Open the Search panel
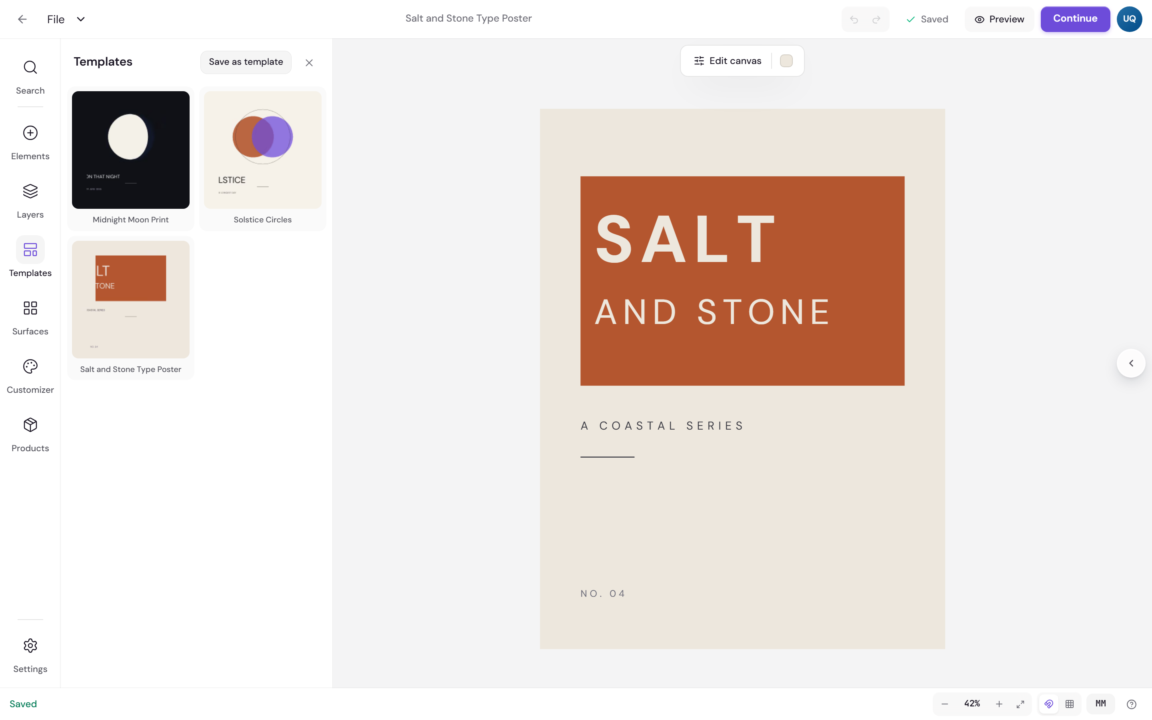This screenshot has height=720, width=1152. pos(30,77)
